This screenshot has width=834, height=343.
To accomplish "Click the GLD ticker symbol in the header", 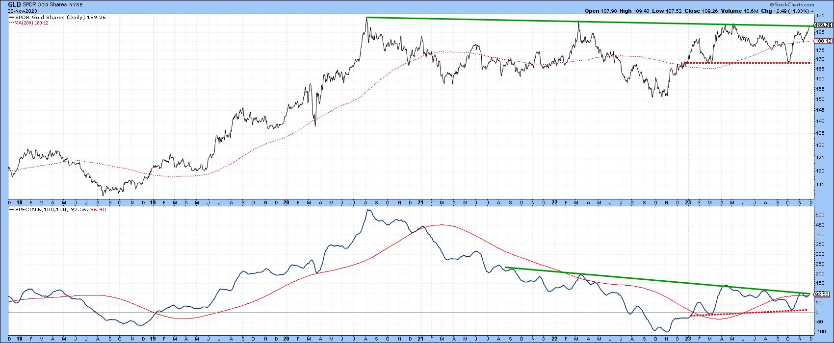I will pyautogui.click(x=14, y=5).
